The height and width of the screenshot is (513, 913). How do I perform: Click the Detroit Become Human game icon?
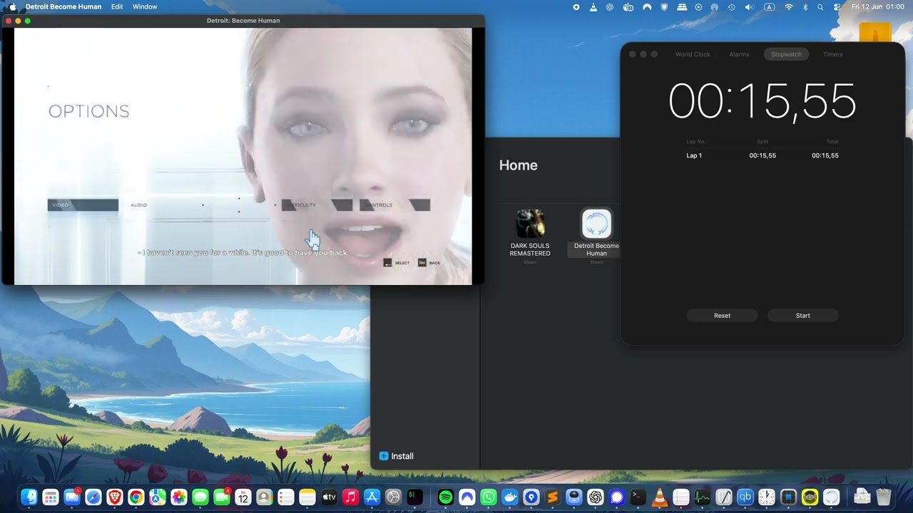pos(596,224)
